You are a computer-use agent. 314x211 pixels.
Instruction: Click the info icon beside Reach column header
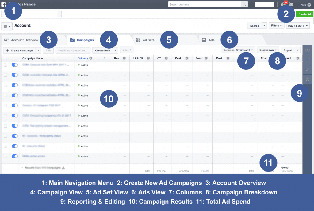(x=206, y=58)
